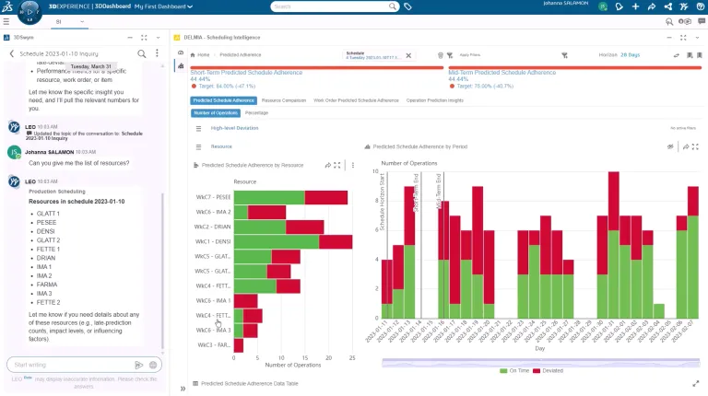Open Mid-Term Predicted Schedule Adherence KPI
708x396 pixels.
point(502,73)
